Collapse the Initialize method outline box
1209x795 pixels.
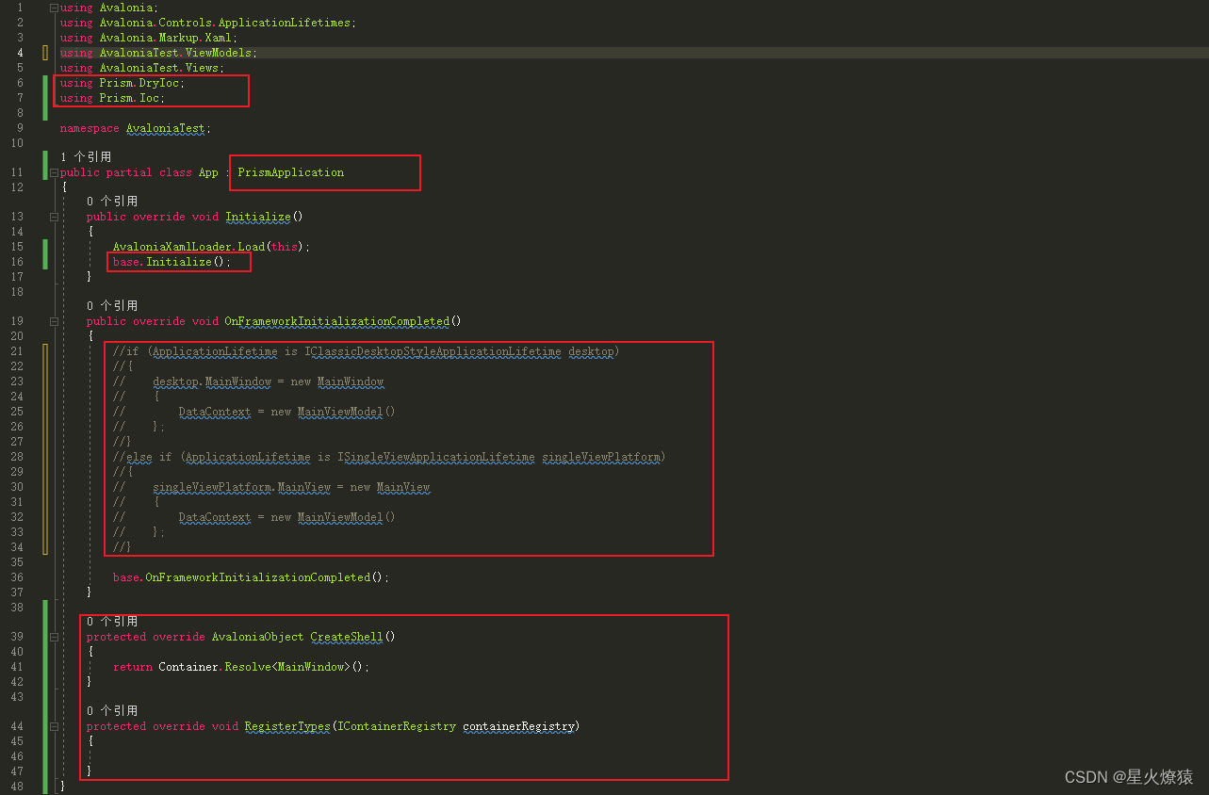54,218
